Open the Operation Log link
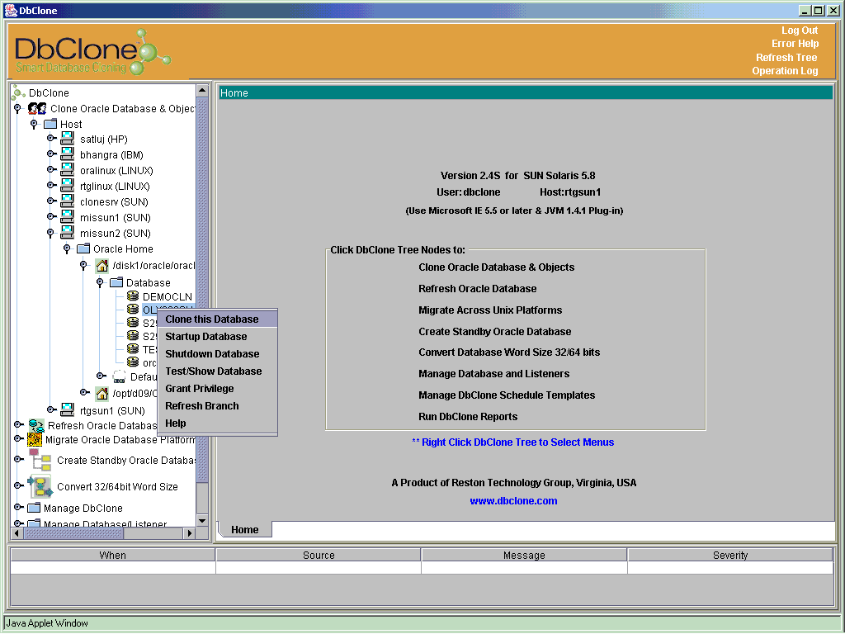Screen dimensions: 845x634 785,71
